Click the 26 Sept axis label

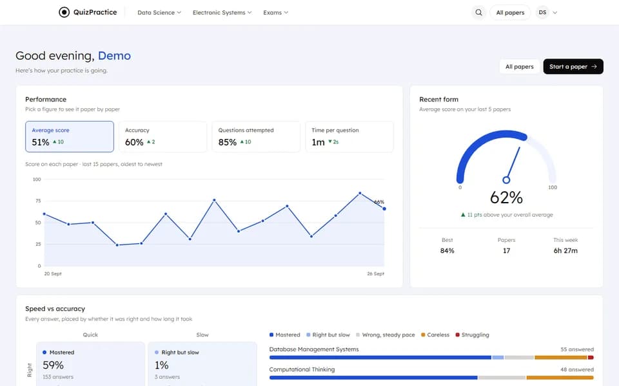click(375, 274)
